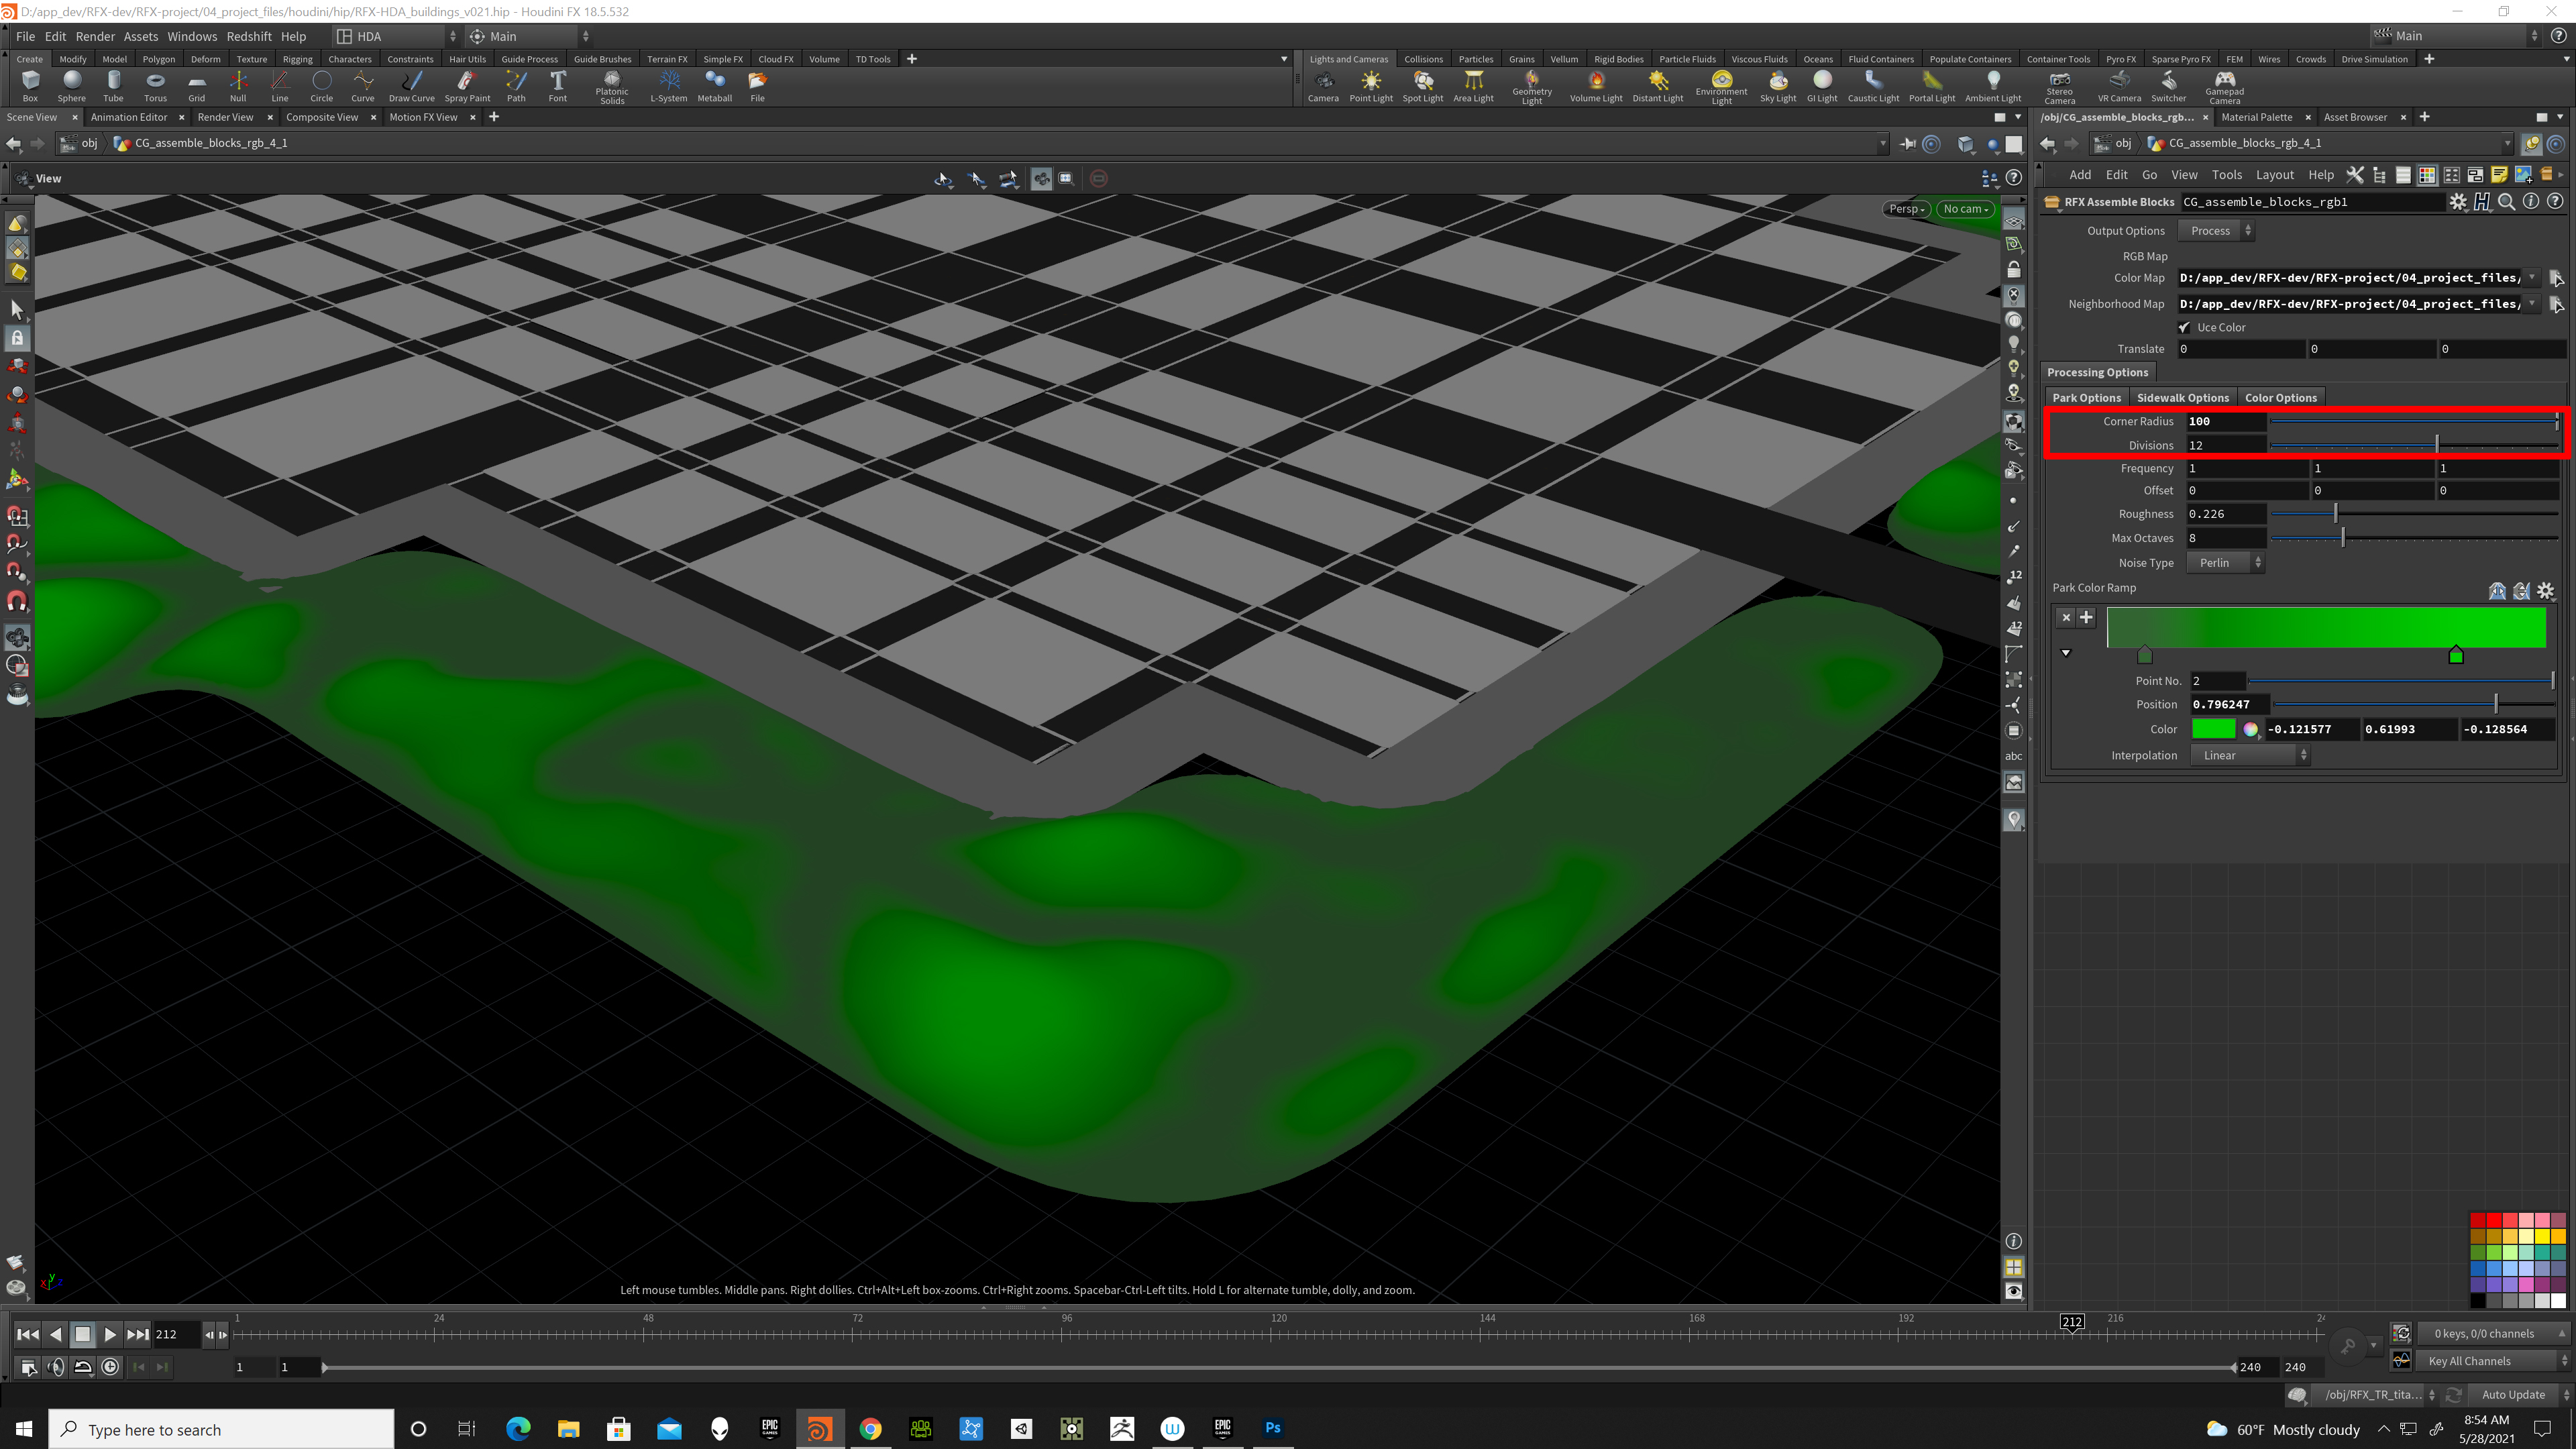Select the Spray Paint tool
The image size is (2576, 1449).
point(467,86)
